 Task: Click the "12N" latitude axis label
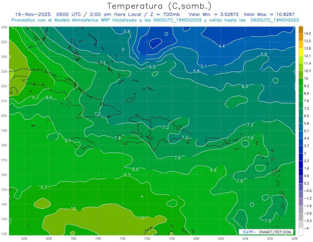pos(4,234)
